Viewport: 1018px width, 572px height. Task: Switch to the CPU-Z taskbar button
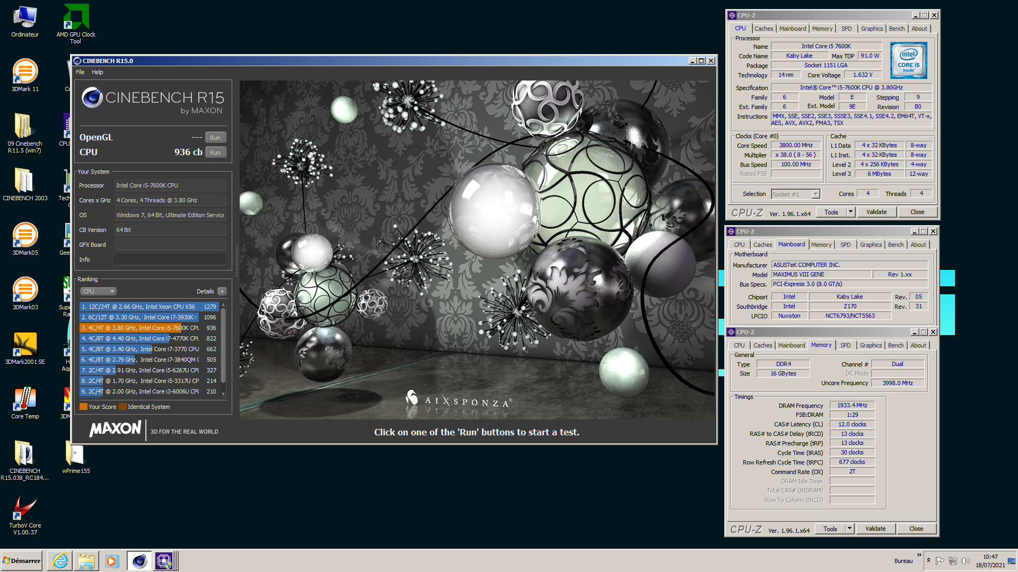tap(163, 560)
